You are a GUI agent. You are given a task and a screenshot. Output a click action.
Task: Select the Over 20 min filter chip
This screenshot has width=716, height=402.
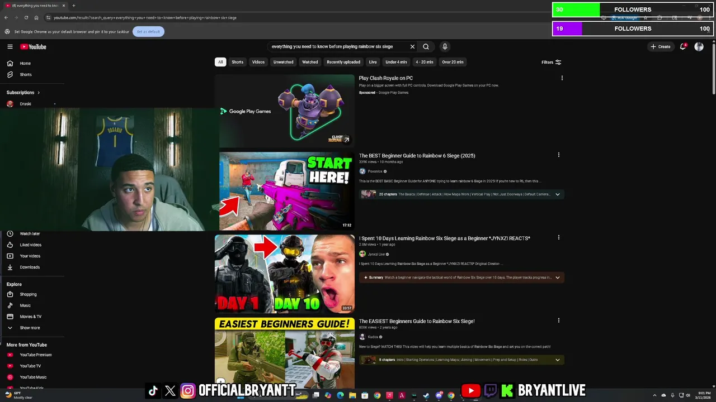pyautogui.click(x=453, y=62)
